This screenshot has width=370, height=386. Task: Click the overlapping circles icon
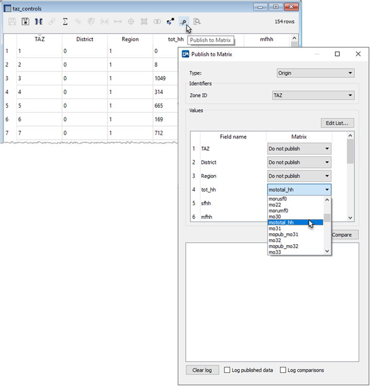tap(157, 22)
